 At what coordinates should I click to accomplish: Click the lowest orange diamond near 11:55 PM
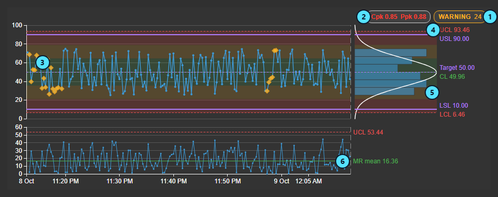coord(267,91)
